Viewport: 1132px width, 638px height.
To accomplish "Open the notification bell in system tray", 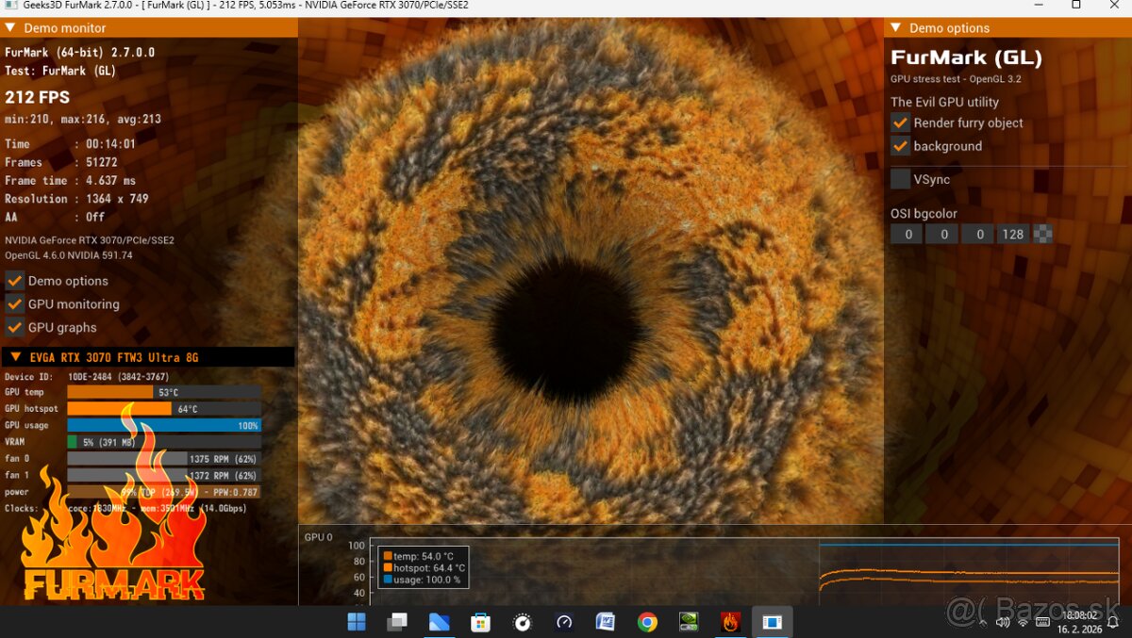I will tap(1113, 622).
